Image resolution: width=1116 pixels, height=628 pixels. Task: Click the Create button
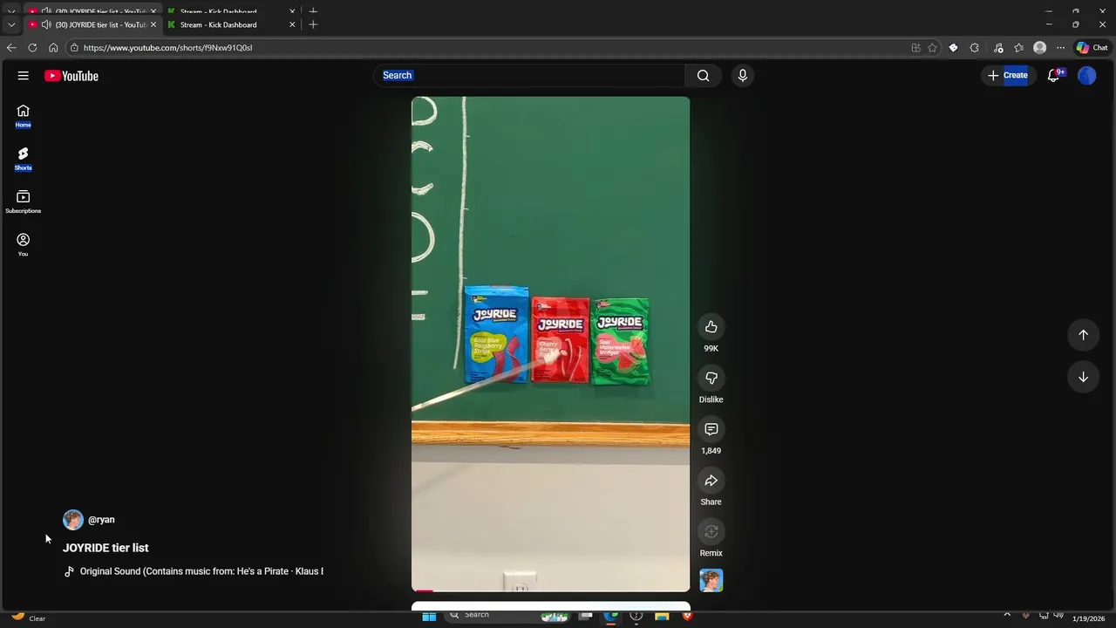[x=1007, y=76]
